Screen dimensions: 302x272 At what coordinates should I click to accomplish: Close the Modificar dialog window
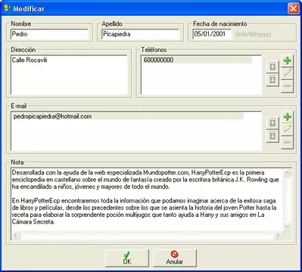[x=293, y=8]
